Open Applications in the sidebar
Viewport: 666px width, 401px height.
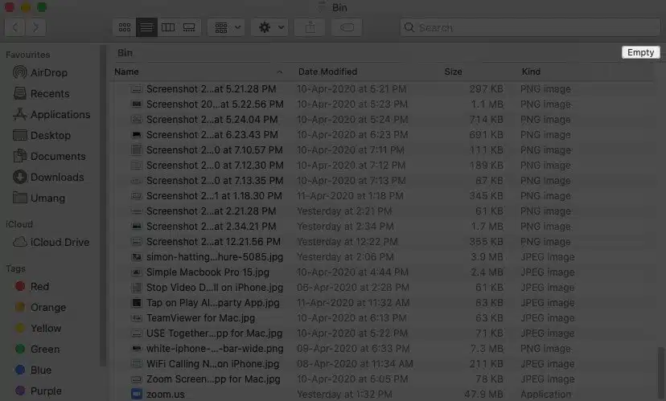coord(51,115)
